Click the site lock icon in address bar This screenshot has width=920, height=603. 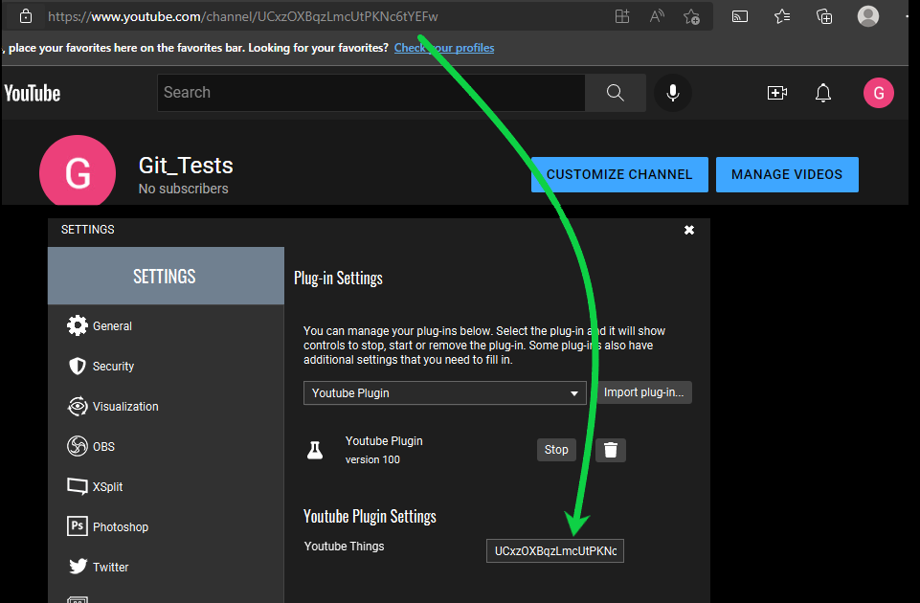26,16
